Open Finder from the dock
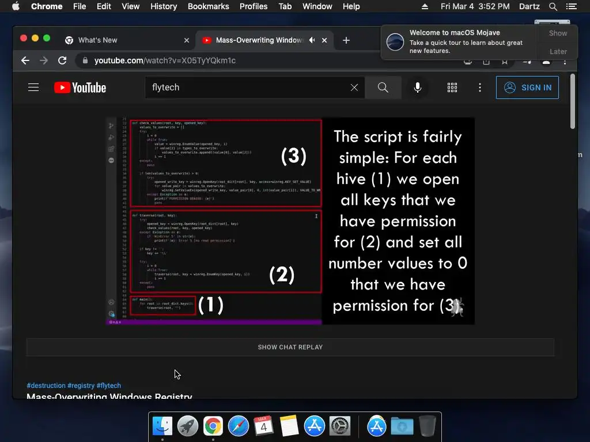The image size is (590, 442). coord(162,426)
